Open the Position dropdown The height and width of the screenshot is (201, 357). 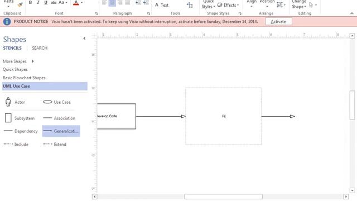tap(267, 4)
